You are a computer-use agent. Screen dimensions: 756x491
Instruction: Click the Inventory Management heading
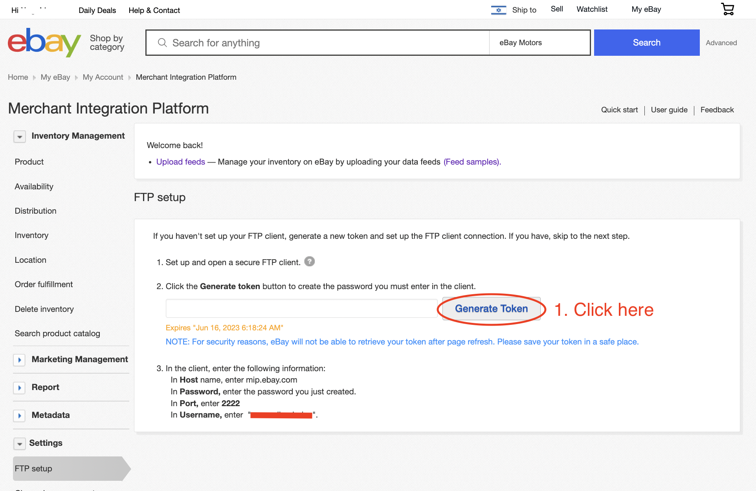click(x=78, y=136)
